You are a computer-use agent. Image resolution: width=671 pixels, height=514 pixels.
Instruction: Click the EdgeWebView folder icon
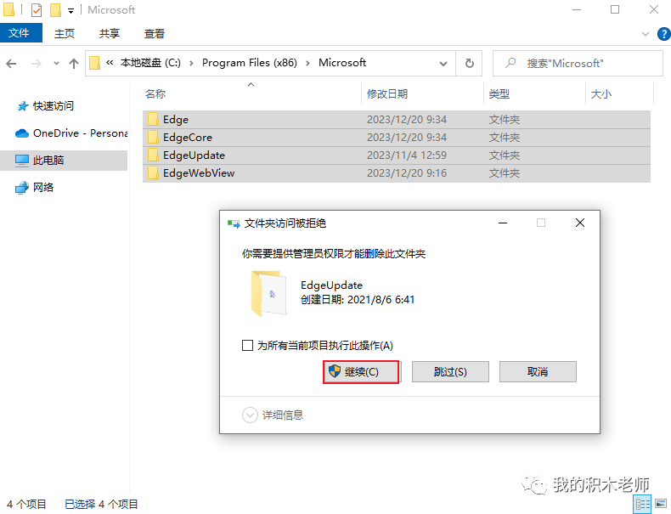click(153, 173)
